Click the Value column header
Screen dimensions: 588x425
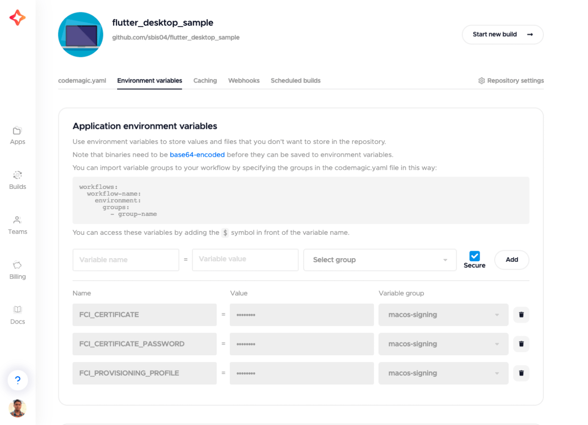[x=238, y=293]
